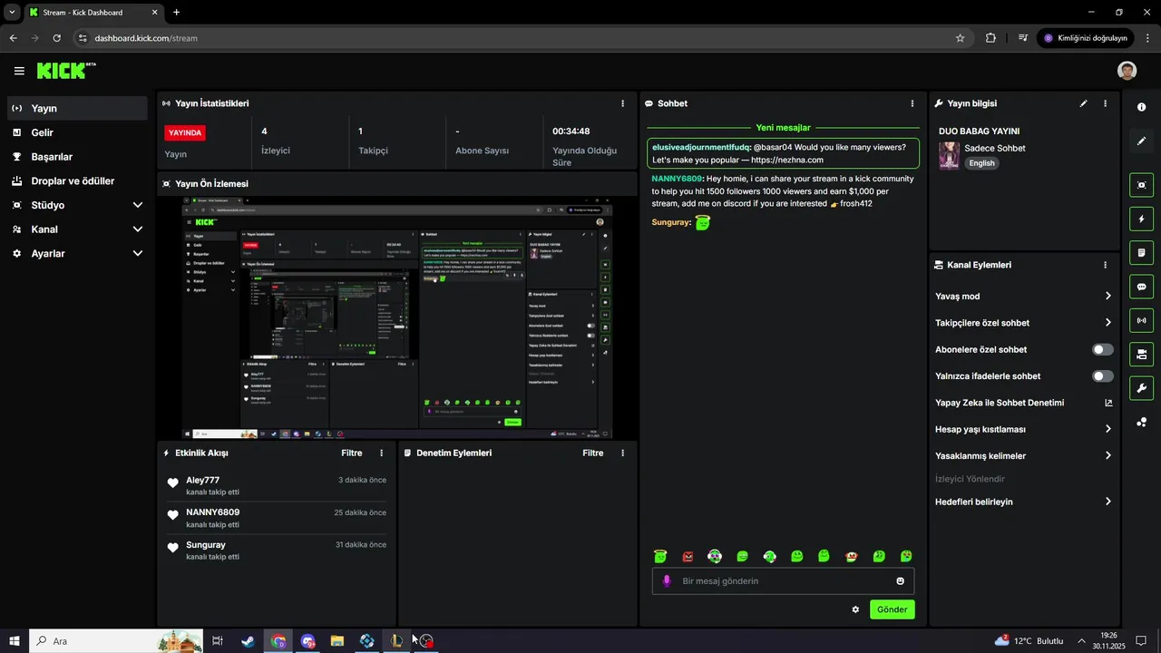The image size is (1161, 653).
Task: Open Hedefleri belirleyin chevron
Action: [x=1108, y=502]
